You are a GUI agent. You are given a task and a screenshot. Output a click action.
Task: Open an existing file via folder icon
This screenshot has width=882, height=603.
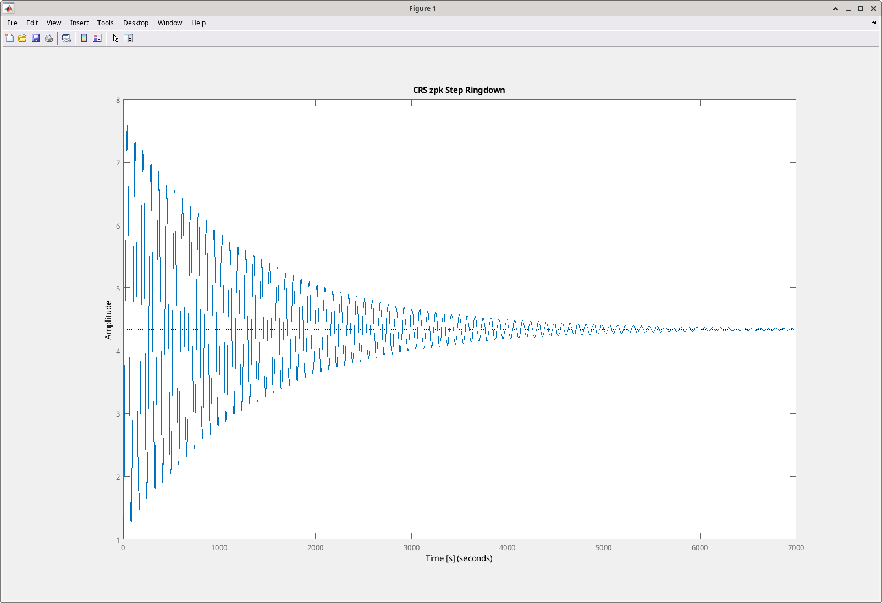[x=23, y=38]
